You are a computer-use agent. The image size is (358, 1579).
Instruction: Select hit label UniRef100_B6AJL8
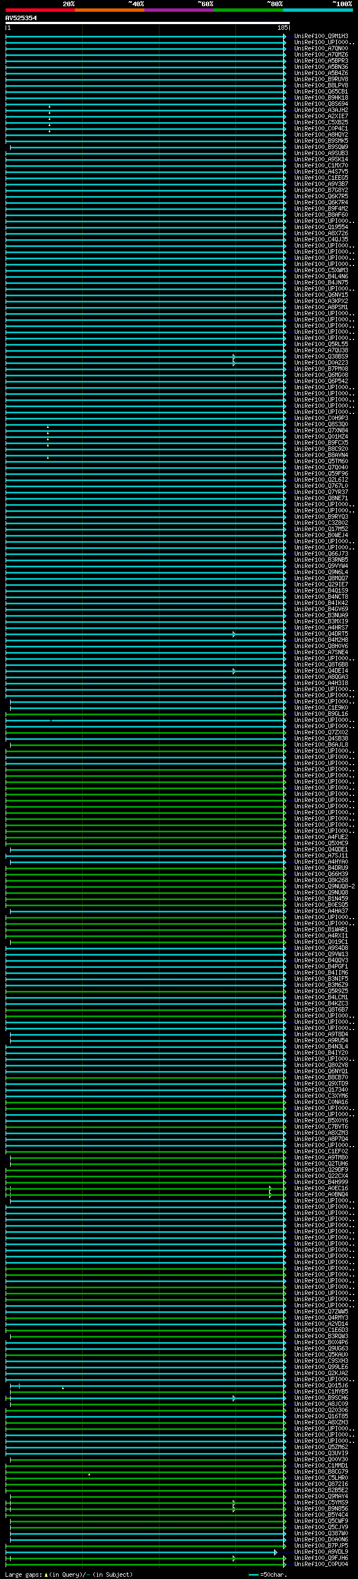(x=321, y=744)
